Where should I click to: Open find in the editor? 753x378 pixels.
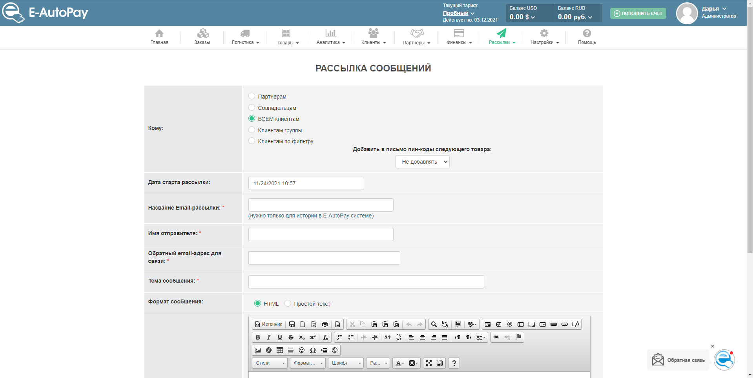(434, 324)
